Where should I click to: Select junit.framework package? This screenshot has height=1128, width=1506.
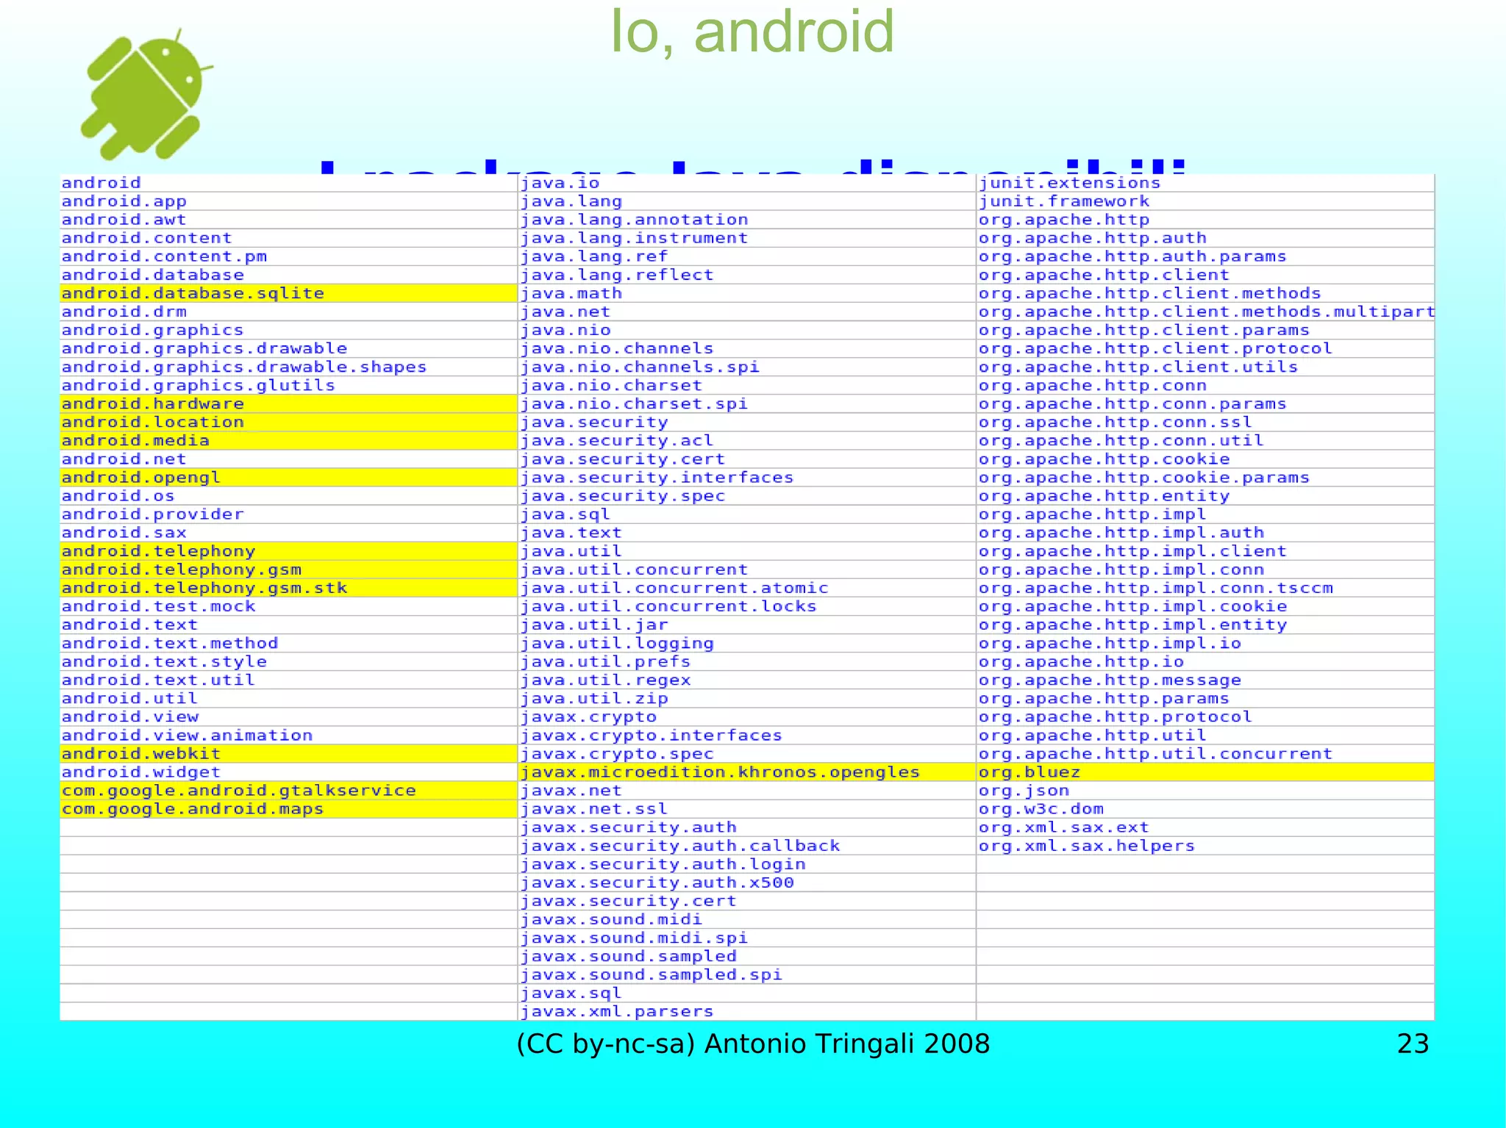tap(1205, 201)
